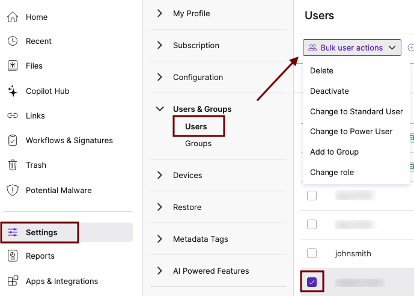Select Delete from bulk actions menu
Viewport: 414px width, 296px height.
tap(321, 70)
